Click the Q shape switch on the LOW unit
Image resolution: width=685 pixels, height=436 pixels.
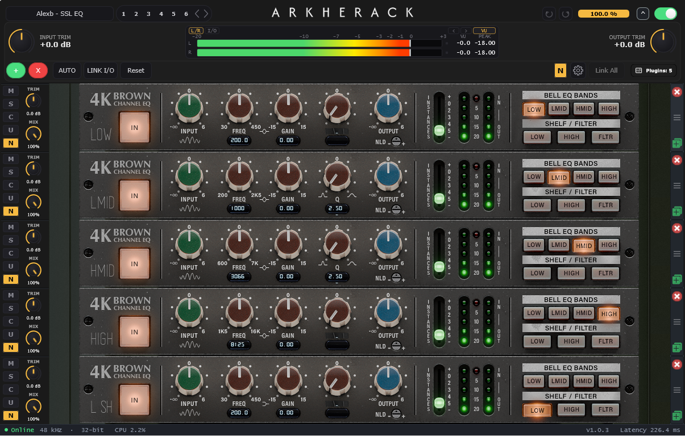tap(337, 132)
